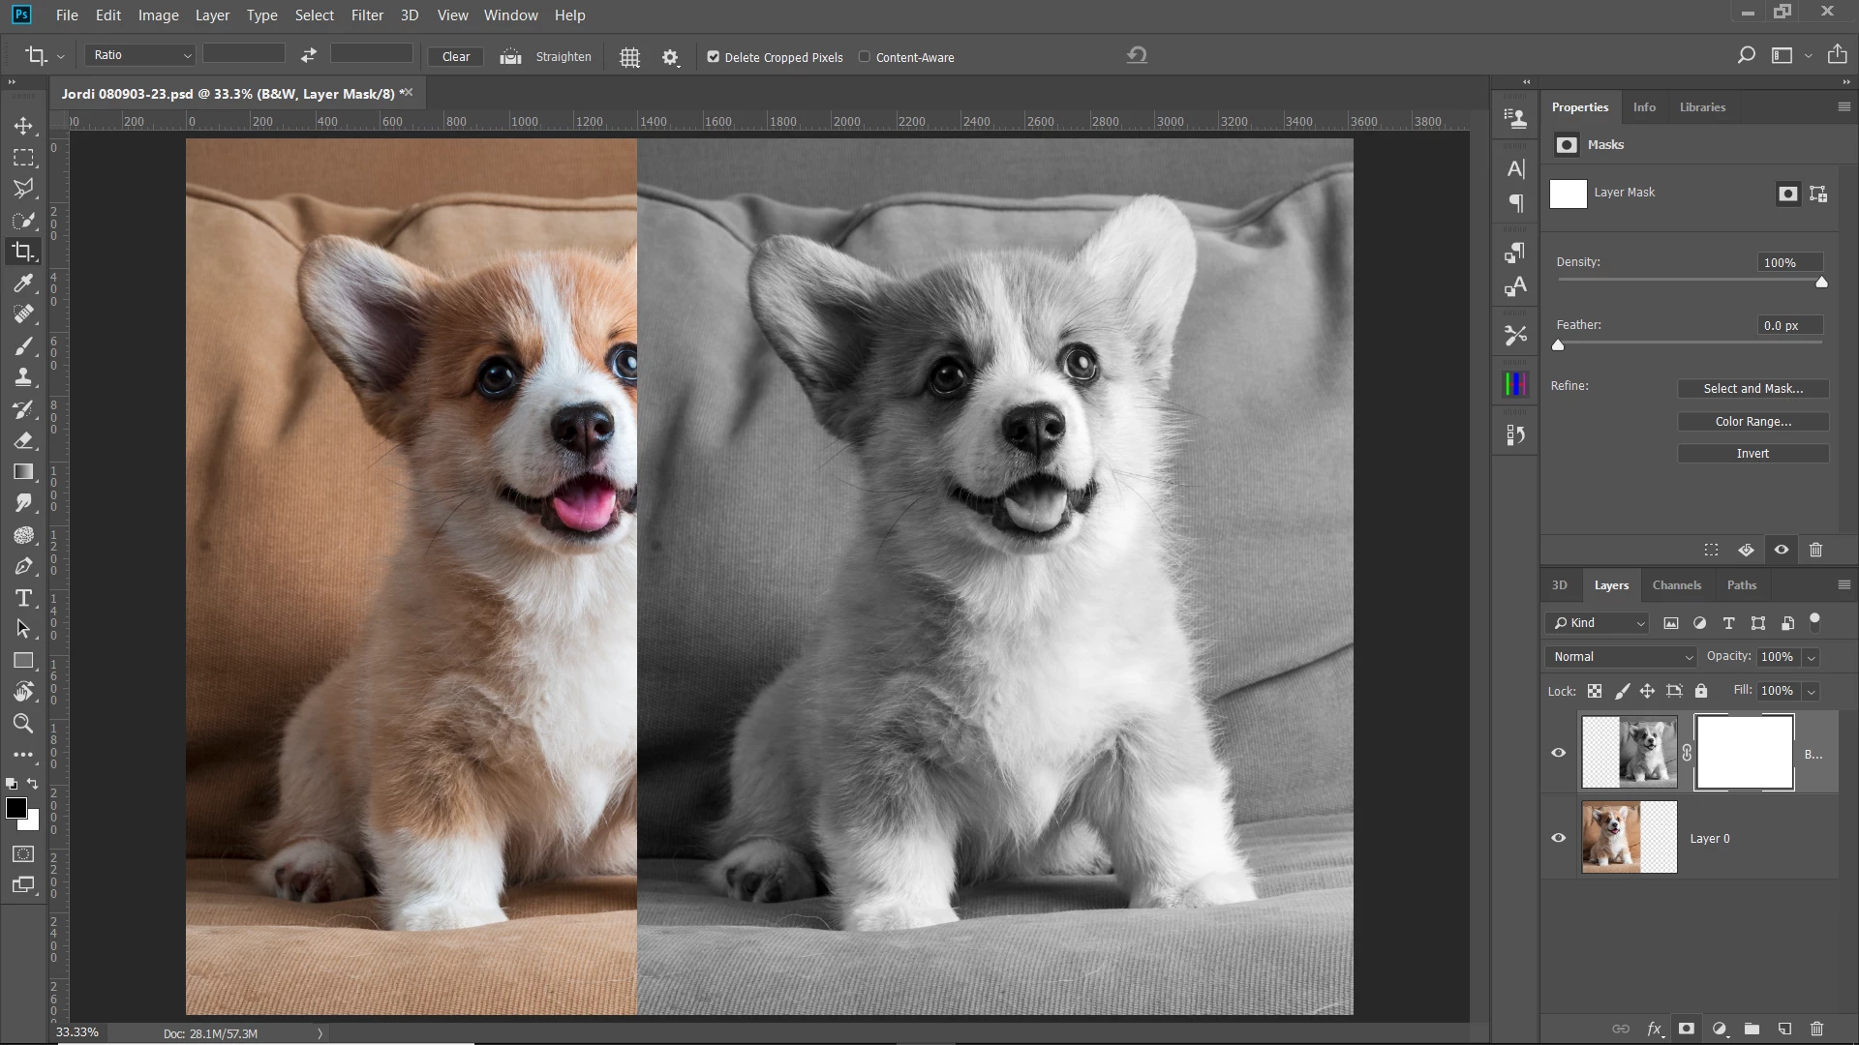Click the Select and Mask button
This screenshot has height=1045, width=1859.
pos(1752,389)
